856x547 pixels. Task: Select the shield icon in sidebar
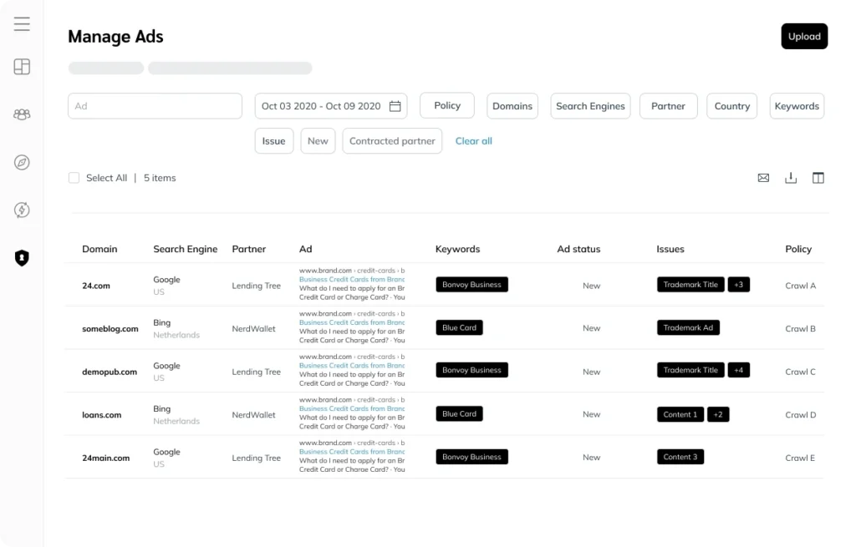tap(22, 258)
